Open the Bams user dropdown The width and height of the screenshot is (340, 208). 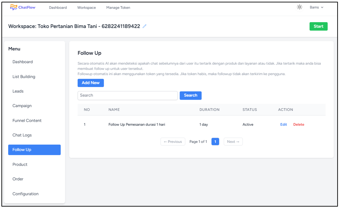pos(316,8)
